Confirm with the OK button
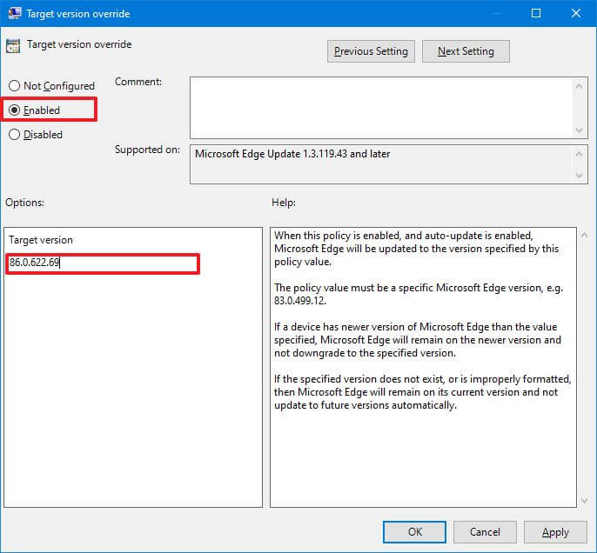Viewport: 597px width, 553px height. coord(415,532)
